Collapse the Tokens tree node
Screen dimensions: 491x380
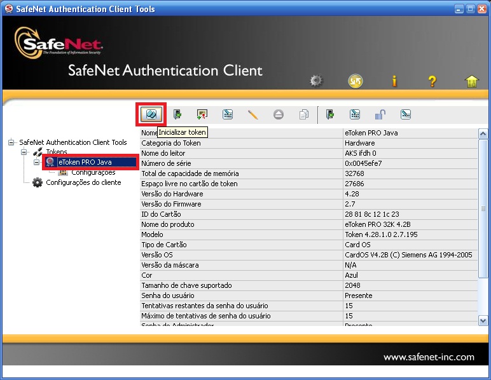24,153
